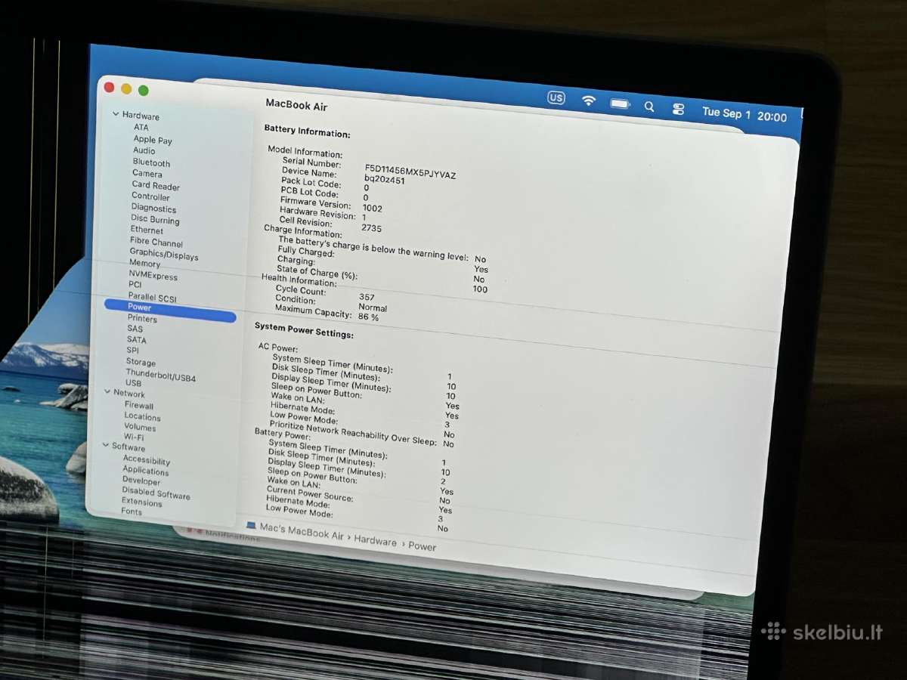Open the US input source menu
Viewport: 907px width, 680px height.
(x=556, y=97)
